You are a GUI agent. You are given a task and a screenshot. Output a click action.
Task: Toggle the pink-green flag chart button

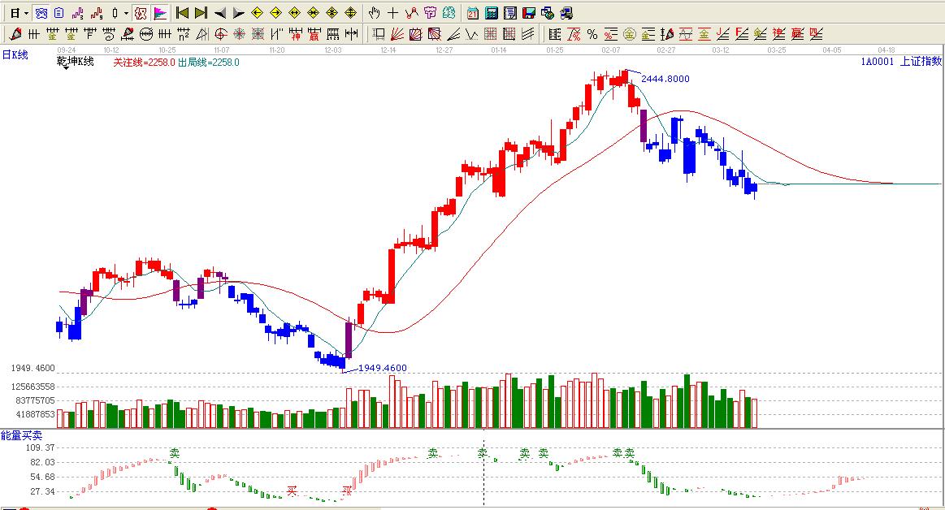160,13
